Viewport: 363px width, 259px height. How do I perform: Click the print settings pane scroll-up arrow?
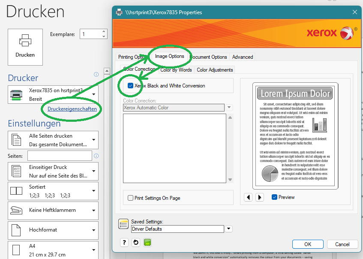[107, 71]
